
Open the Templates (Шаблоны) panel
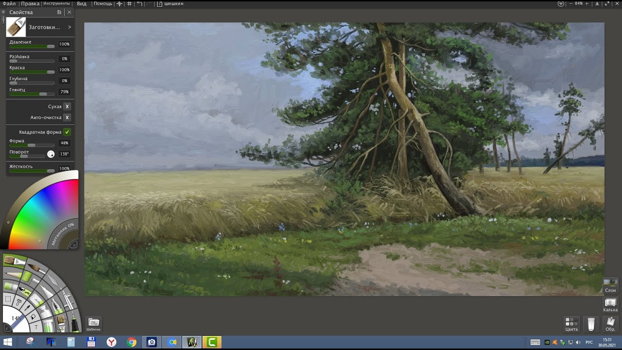point(94,324)
